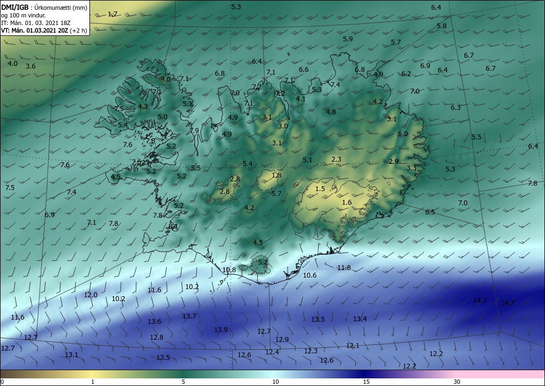Click the 6.2 value off the northeast coast

406,73
